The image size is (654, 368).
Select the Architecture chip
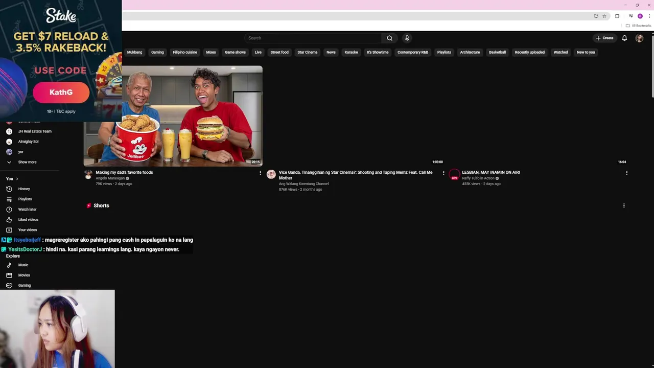point(470,52)
